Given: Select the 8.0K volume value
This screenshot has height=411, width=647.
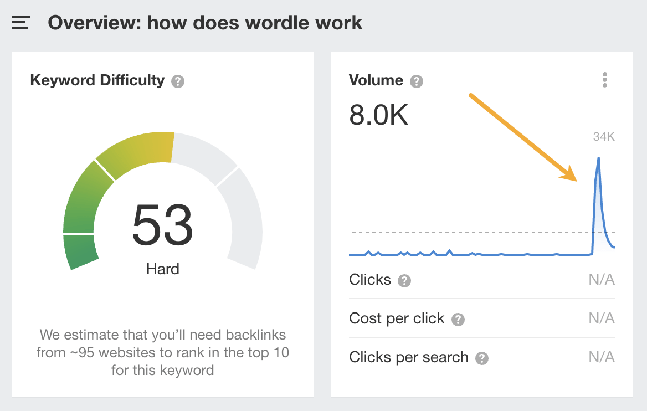Looking at the screenshot, I should click(x=378, y=115).
